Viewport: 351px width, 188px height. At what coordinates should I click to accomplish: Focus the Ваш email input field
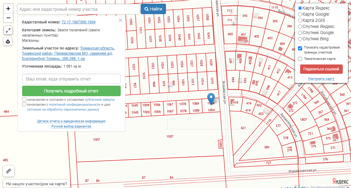pyautogui.click(x=71, y=79)
